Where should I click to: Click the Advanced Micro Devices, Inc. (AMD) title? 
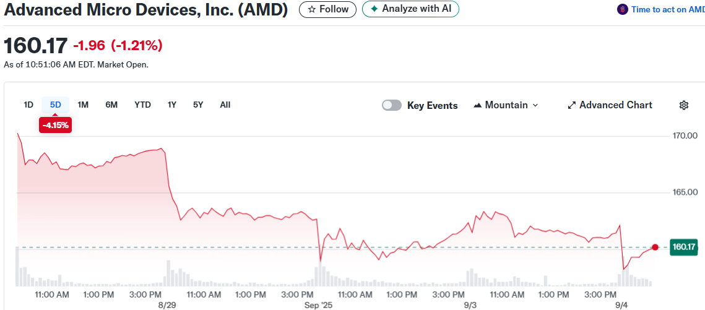[x=145, y=9]
